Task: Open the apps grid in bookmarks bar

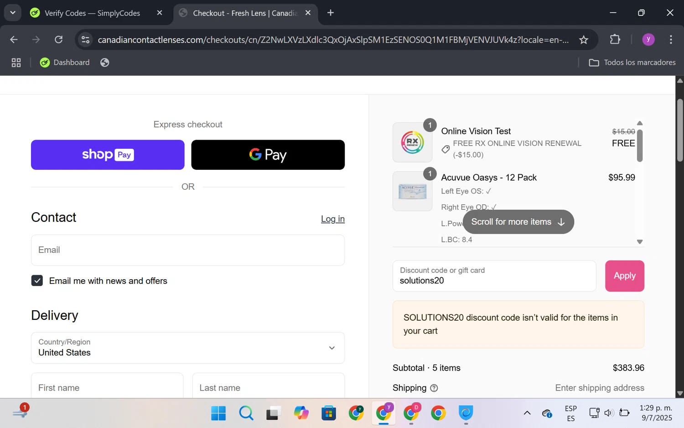Action: (16, 63)
